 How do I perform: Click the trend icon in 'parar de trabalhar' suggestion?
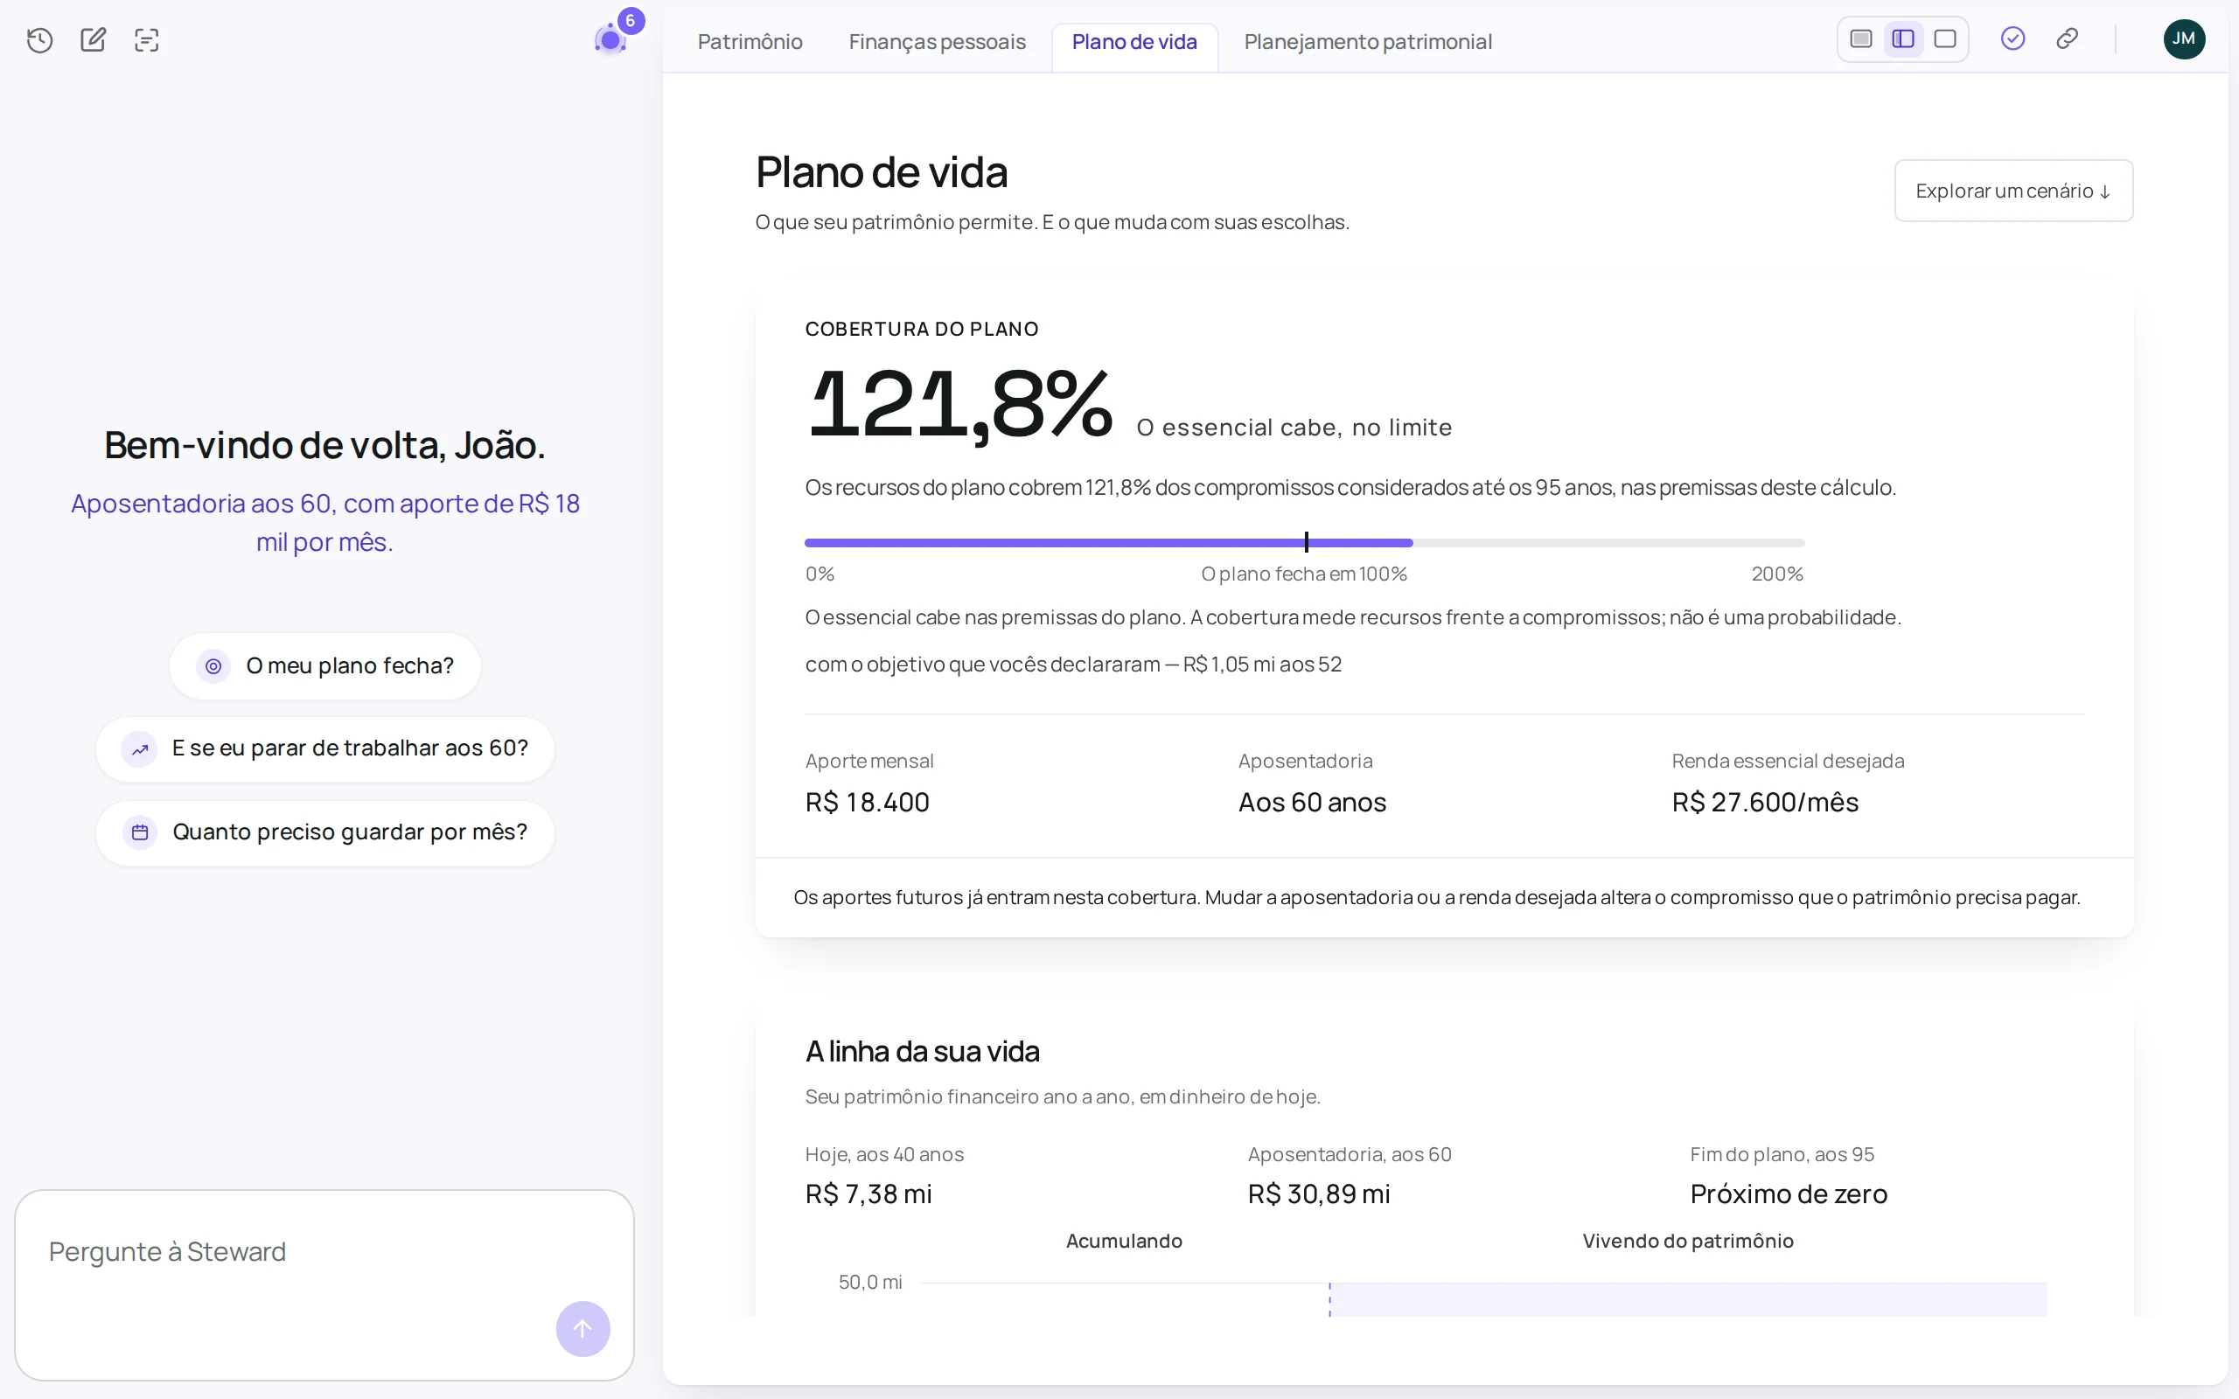(x=140, y=749)
